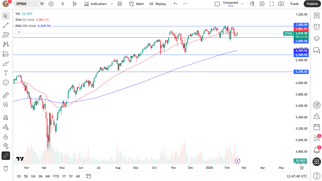Start bar Replay mode
This screenshot has width=322, height=181.
[158, 4]
